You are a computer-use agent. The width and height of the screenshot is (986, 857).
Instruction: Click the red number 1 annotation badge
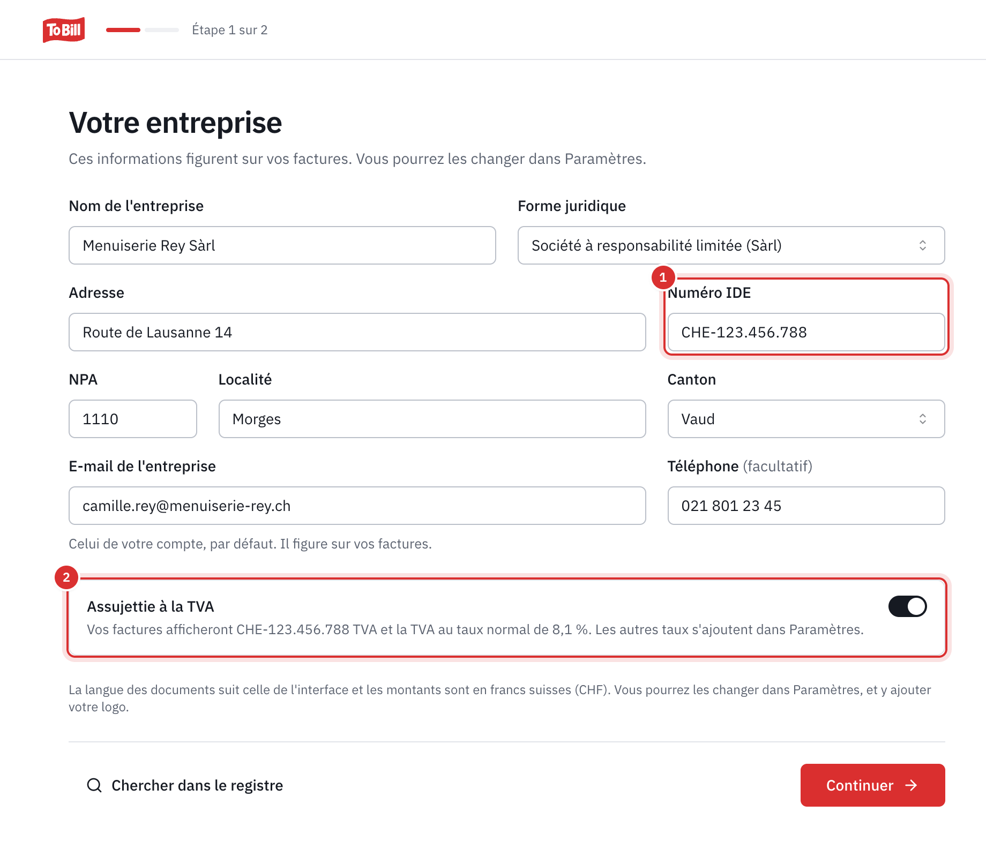coord(663,277)
